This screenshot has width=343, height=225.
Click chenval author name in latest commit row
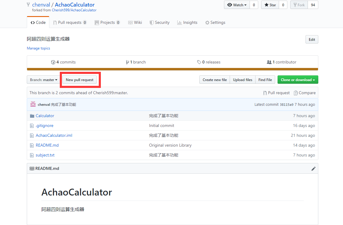44,105
